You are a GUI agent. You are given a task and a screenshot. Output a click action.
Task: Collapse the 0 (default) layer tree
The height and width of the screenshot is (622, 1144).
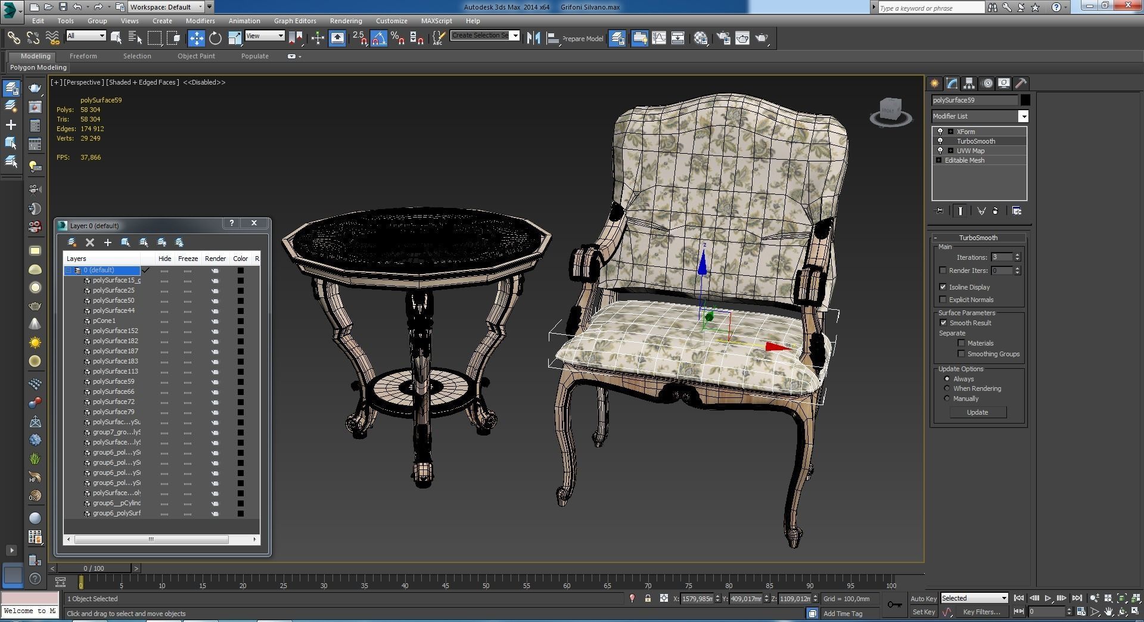click(69, 270)
